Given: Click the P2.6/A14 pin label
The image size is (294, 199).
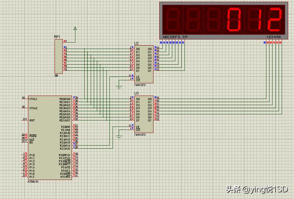Looking at the screenshot, I should pyautogui.click(x=65, y=145).
